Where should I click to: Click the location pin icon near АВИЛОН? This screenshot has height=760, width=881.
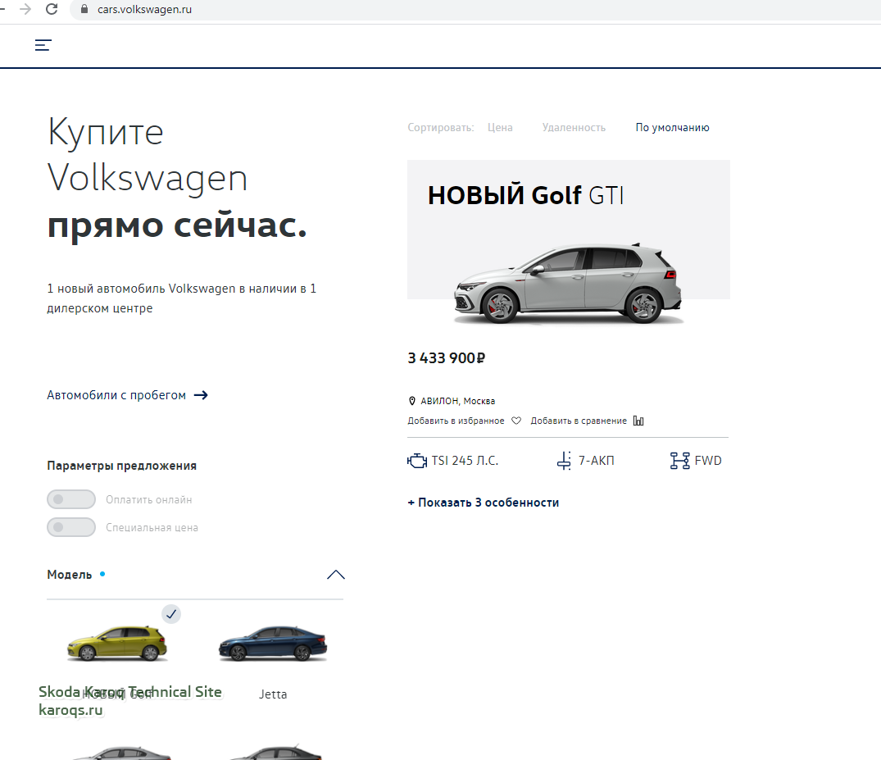pos(412,401)
